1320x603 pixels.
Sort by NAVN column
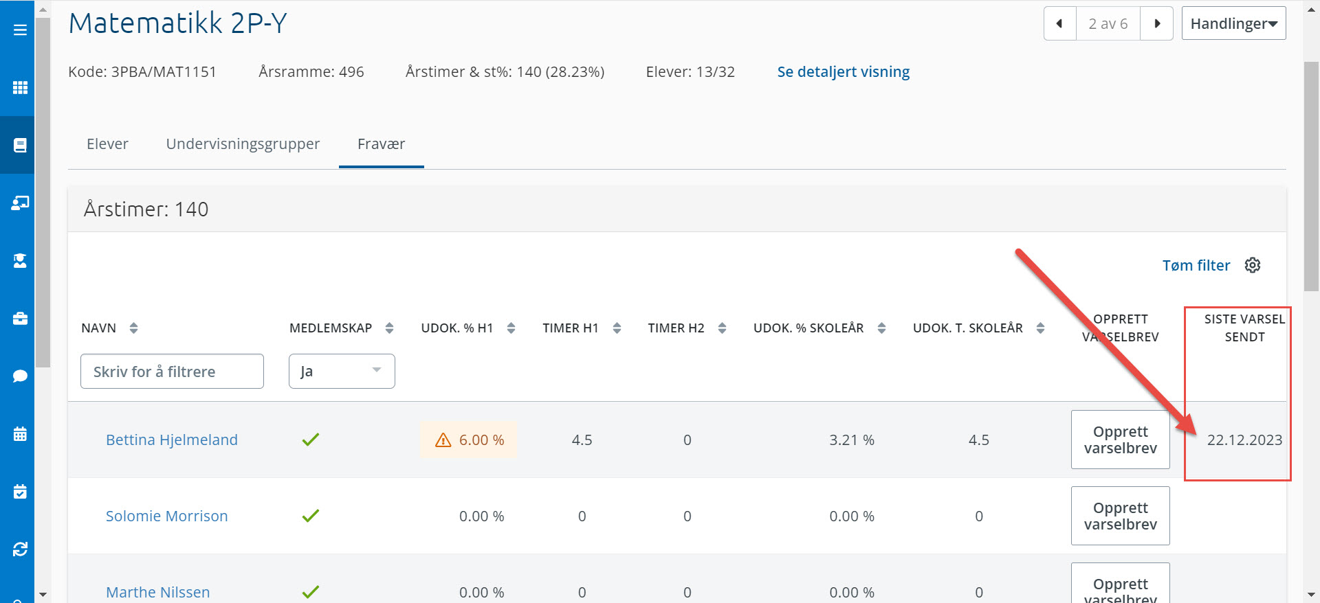(133, 328)
